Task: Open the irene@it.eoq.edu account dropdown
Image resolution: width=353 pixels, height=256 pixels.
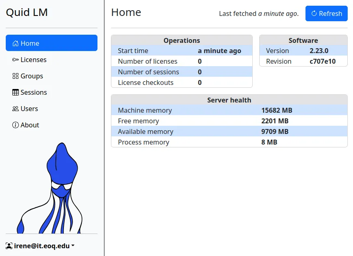Action: pyautogui.click(x=41, y=245)
